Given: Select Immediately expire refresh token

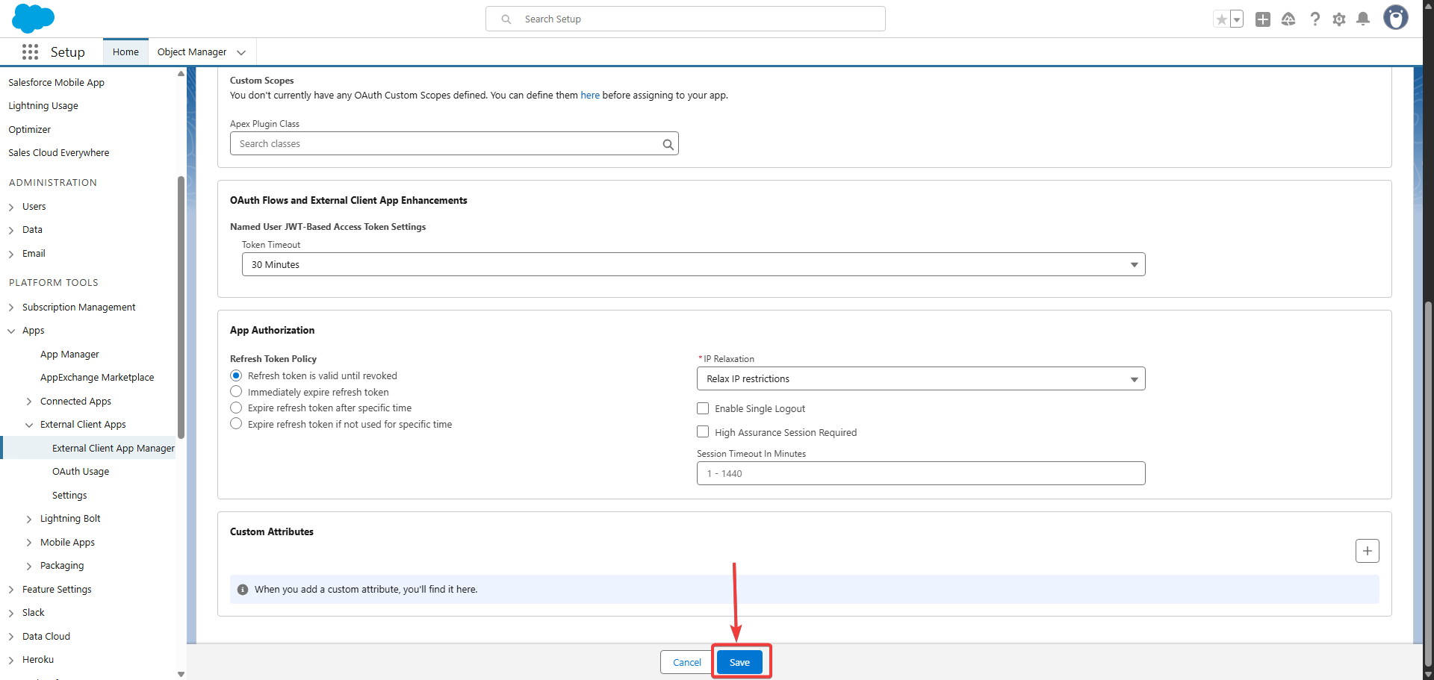Looking at the screenshot, I should click(x=236, y=392).
